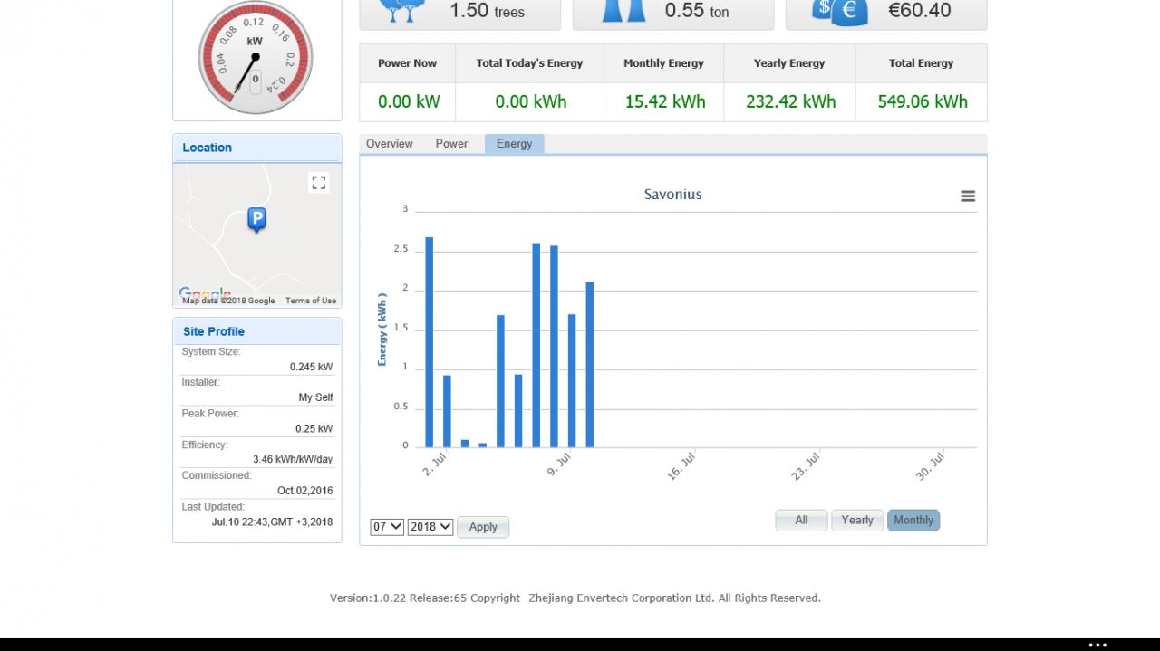Screen dimensions: 1160x651
Task: Select the Monthly range toggle
Action: point(913,521)
